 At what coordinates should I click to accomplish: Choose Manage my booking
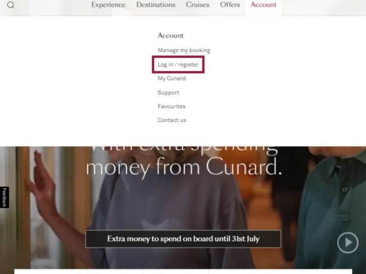[184, 50]
